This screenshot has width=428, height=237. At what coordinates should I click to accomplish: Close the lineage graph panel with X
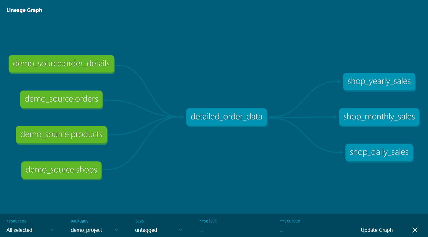[415, 230]
